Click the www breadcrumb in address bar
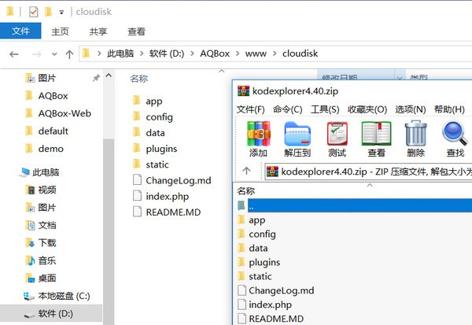The height and width of the screenshot is (325, 472). click(256, 54)
